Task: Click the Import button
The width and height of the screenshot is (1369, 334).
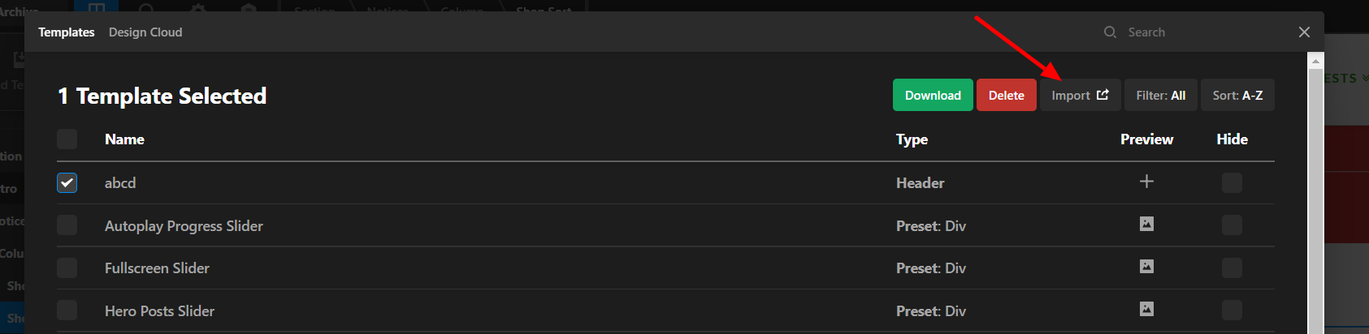Action: (1080, 96)
